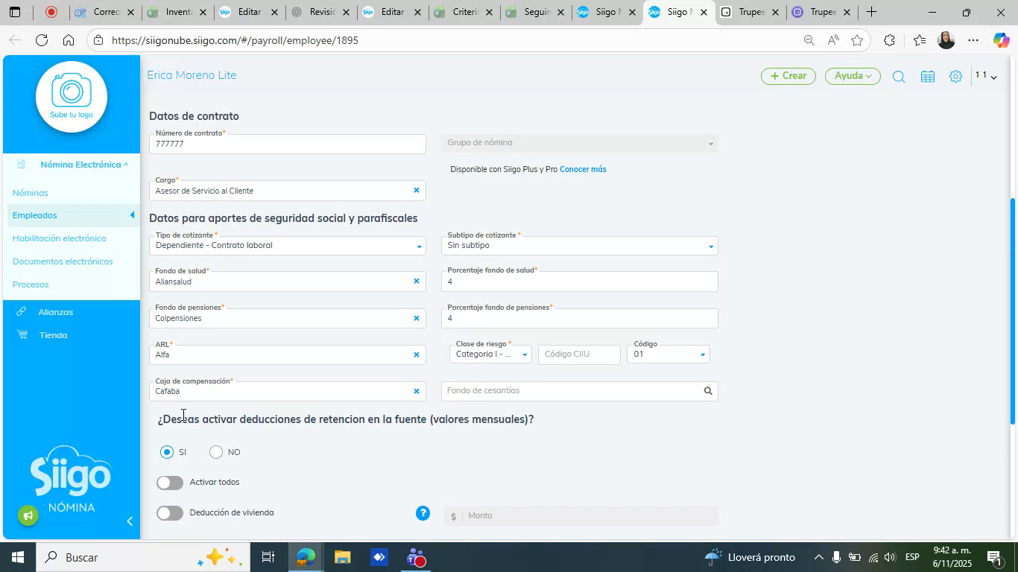
Task: Open browser extensions puzzle icon
Action: [889, 40]
